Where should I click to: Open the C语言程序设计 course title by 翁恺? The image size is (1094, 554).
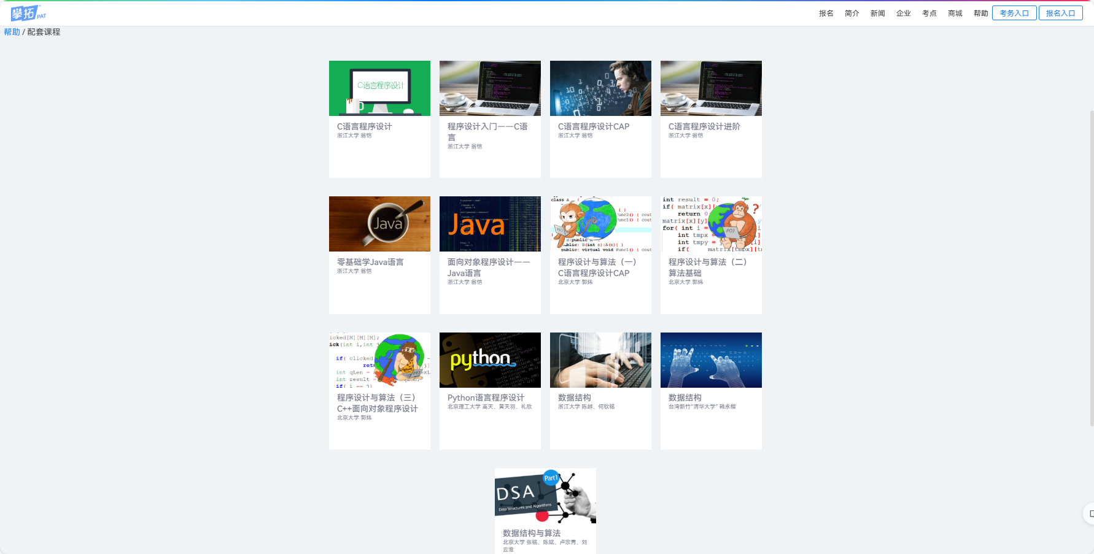pos(364,126)
